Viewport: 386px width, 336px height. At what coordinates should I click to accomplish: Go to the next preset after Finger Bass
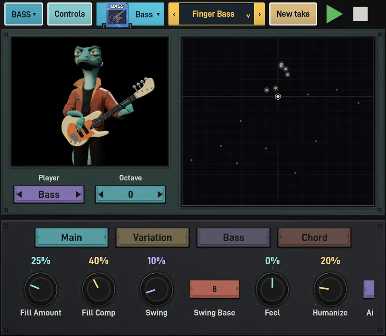tap(259, 14)
